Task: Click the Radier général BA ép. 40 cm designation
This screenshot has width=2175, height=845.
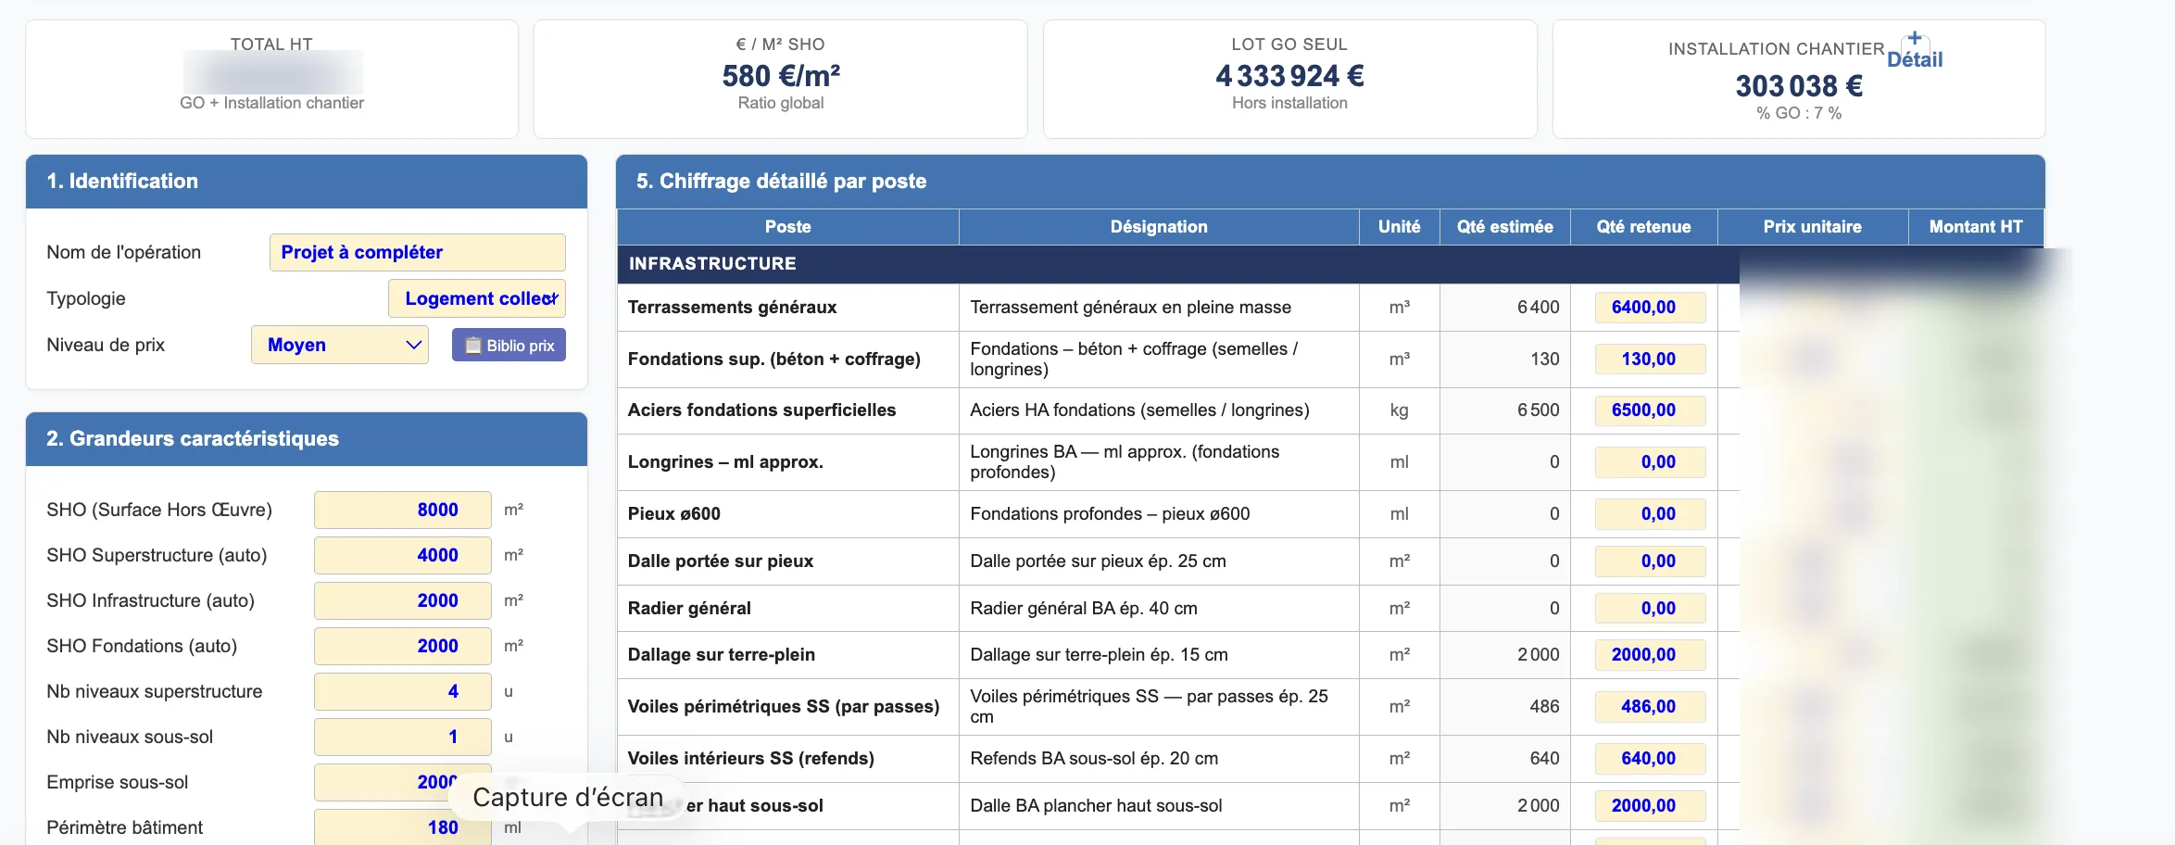Action: [x=1084, y=609]
